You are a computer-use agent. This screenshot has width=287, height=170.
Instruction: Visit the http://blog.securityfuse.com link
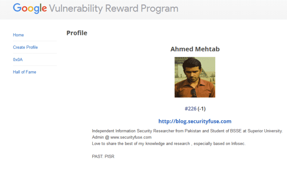pyautogui.click(x=195, y=121)
